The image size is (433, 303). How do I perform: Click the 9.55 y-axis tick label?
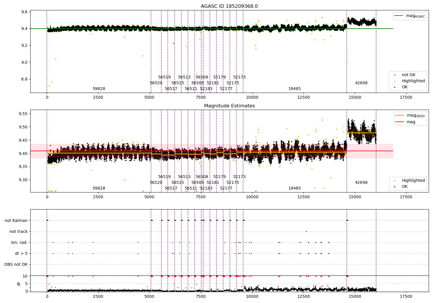(23, 114)
